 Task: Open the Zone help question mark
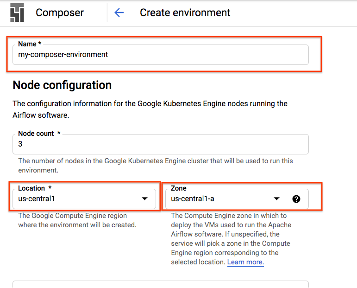point(296,199)
